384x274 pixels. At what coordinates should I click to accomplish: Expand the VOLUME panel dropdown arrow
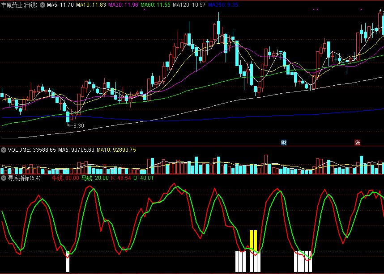4,150
